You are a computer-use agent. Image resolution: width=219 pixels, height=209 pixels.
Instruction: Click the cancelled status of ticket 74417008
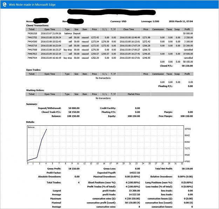click(x=188, y=50)
